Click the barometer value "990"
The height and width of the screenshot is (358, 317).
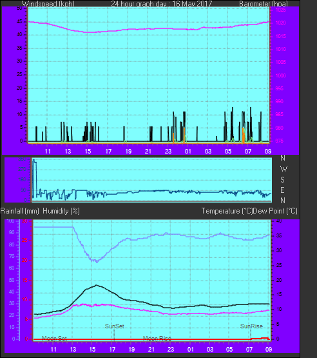[280, 102]
